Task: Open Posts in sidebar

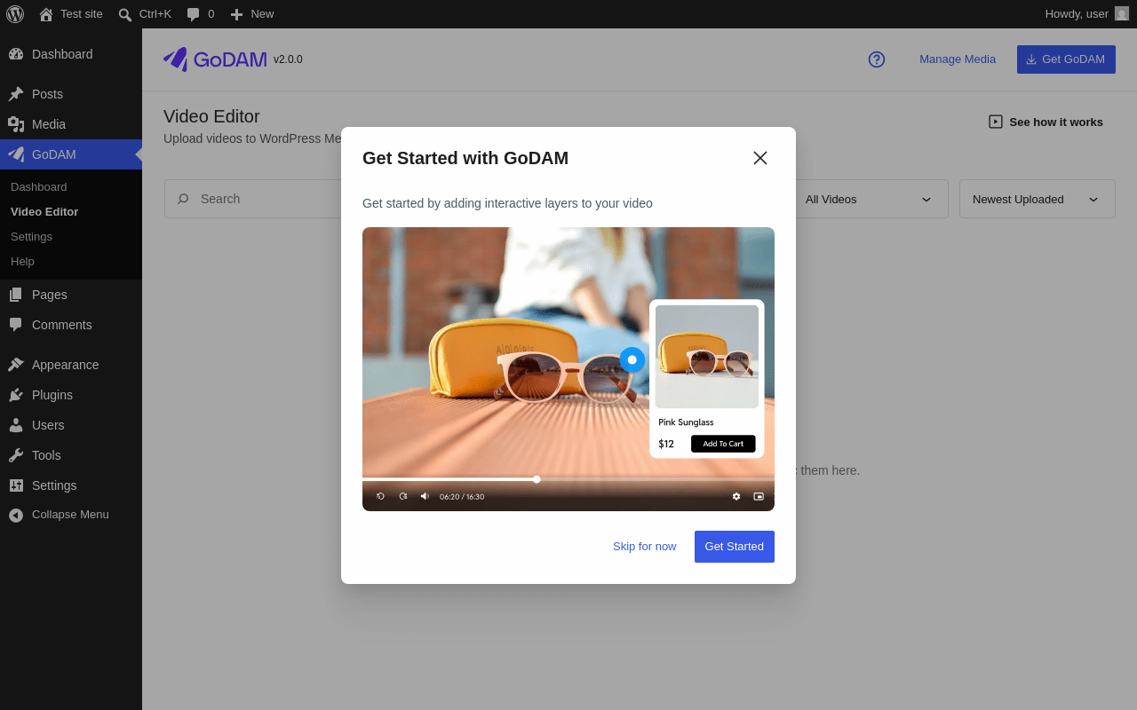Action: (71, 94)
